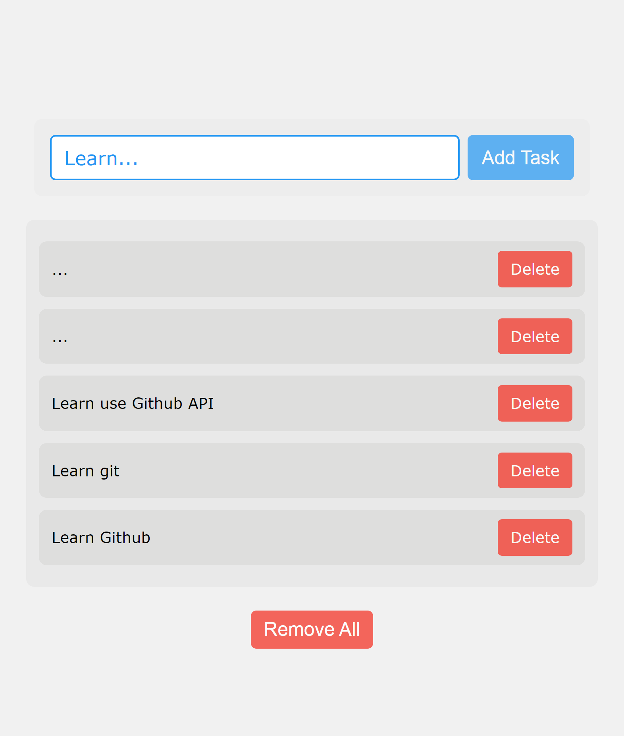Click the word "use" in the third task
This screenshot has height=736, width=624.
click(113, 403)
